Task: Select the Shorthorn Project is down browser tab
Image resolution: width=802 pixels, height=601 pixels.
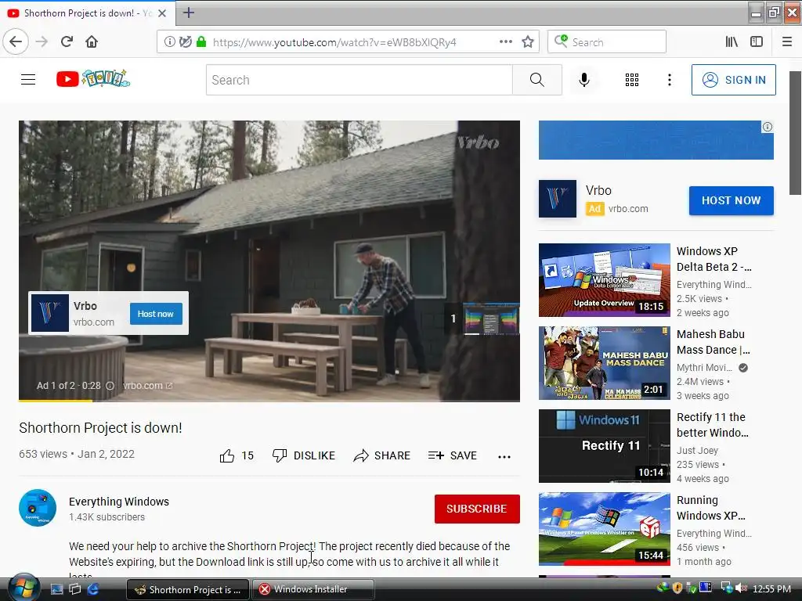Action: coord(87,13)
